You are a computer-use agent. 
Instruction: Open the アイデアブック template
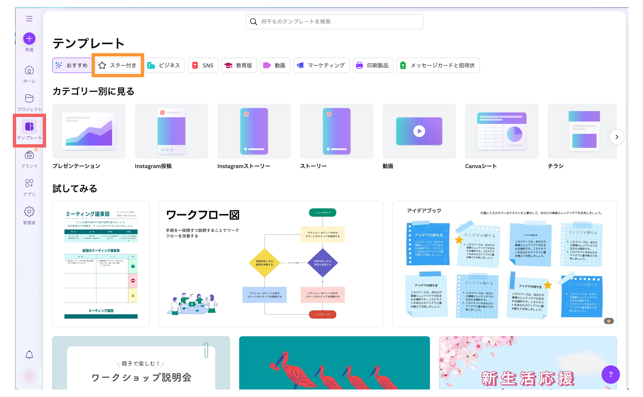pyautogui.click(x=504, y=264)
